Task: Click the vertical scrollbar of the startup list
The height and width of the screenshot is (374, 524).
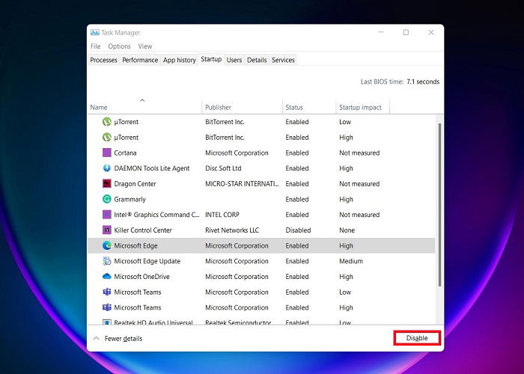Action: (x=440, y=204)
